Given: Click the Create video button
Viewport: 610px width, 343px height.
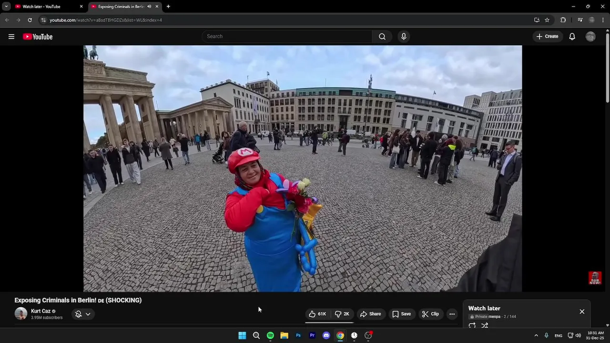Looking at the screenshot, I should coord(547,37).
